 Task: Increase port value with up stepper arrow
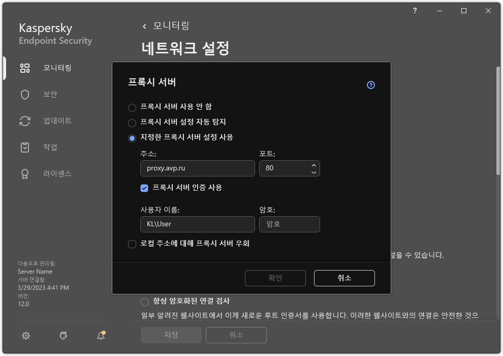click(x=314, y=165)
